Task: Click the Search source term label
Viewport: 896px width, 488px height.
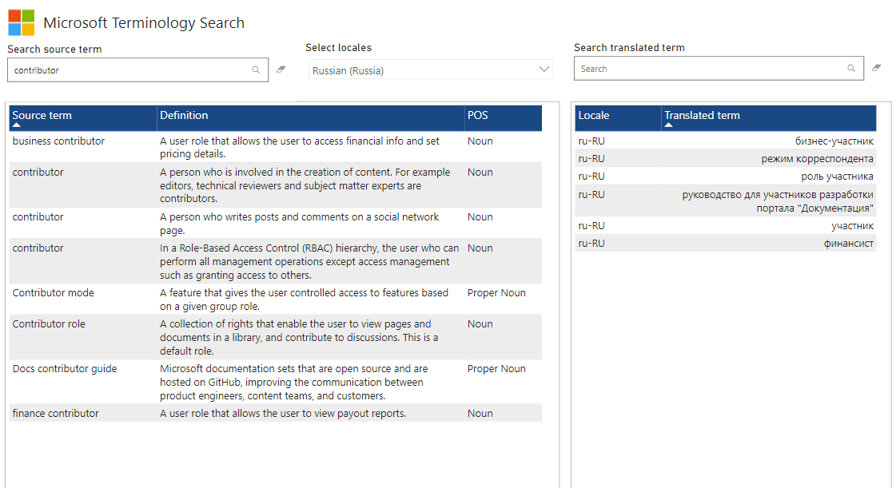Action: click(55, 49)
